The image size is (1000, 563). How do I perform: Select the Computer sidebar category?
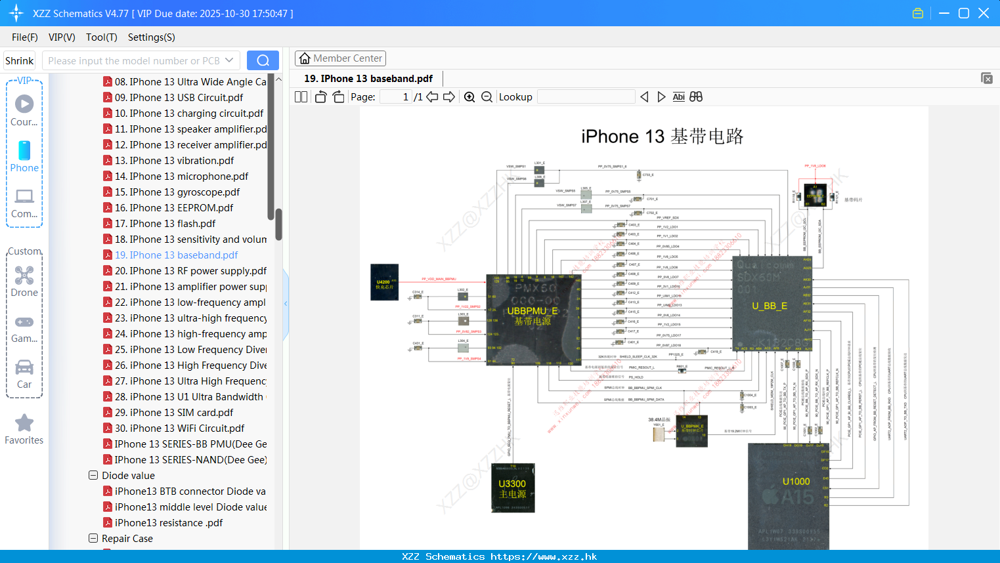pyautogui.click(x=24, y=203)
